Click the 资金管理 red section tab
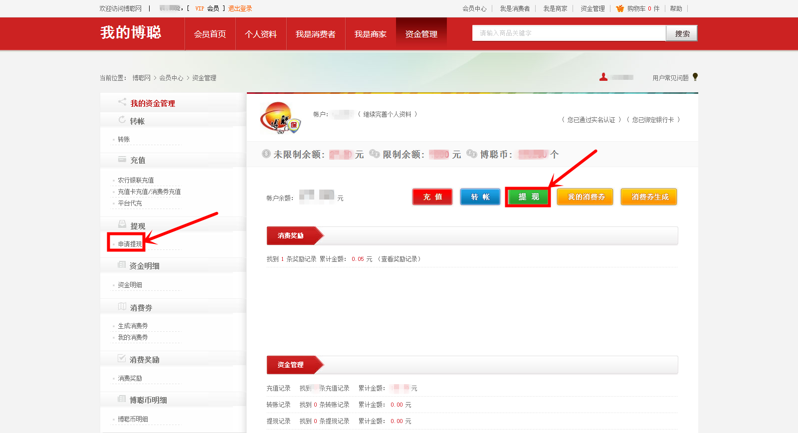798x433 pixels. click(x=294, y=365)
